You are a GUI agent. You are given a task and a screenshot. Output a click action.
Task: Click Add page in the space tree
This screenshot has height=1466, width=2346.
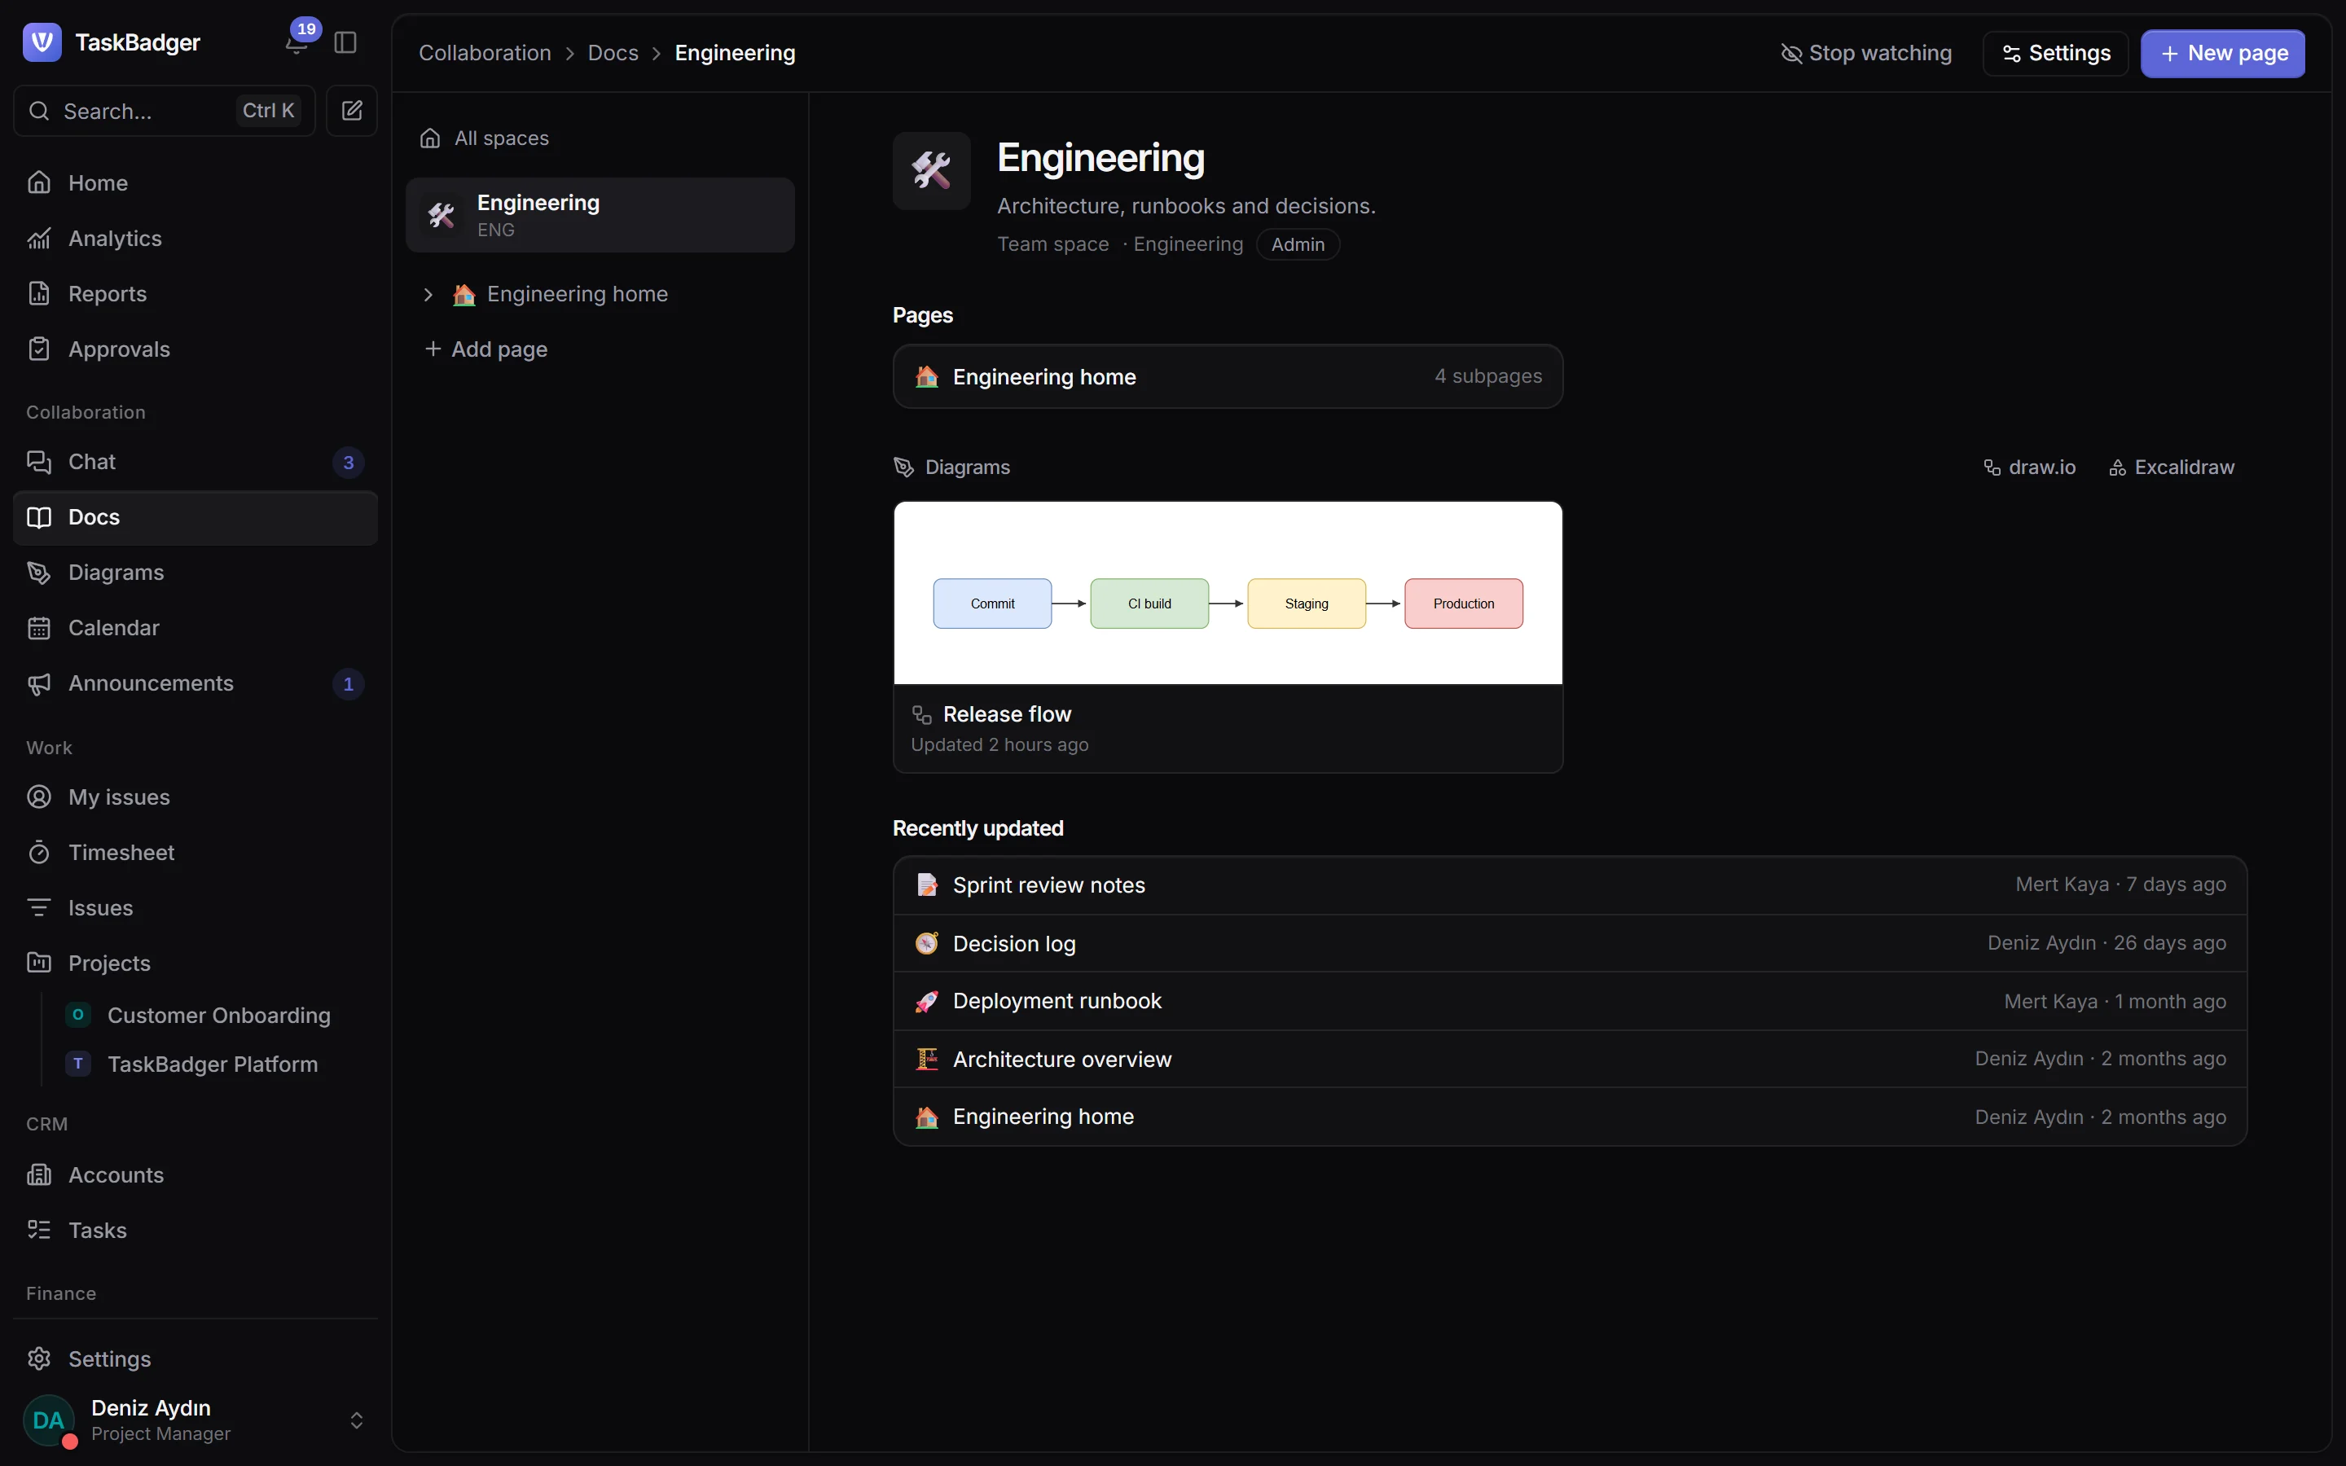pyautogui.click(x=485, y=349)
